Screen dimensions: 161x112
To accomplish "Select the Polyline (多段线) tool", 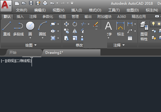I will (x=18, y=29).
